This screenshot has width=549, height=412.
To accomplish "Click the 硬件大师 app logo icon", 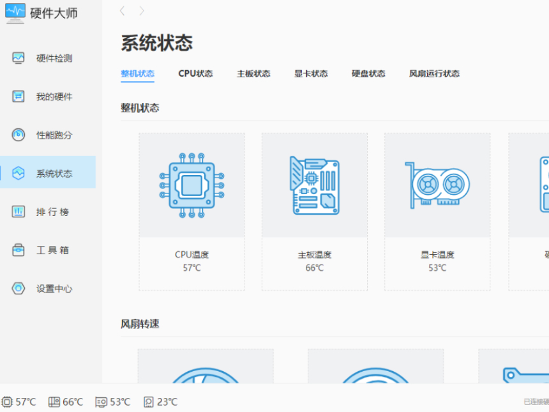I will point(15,13).
